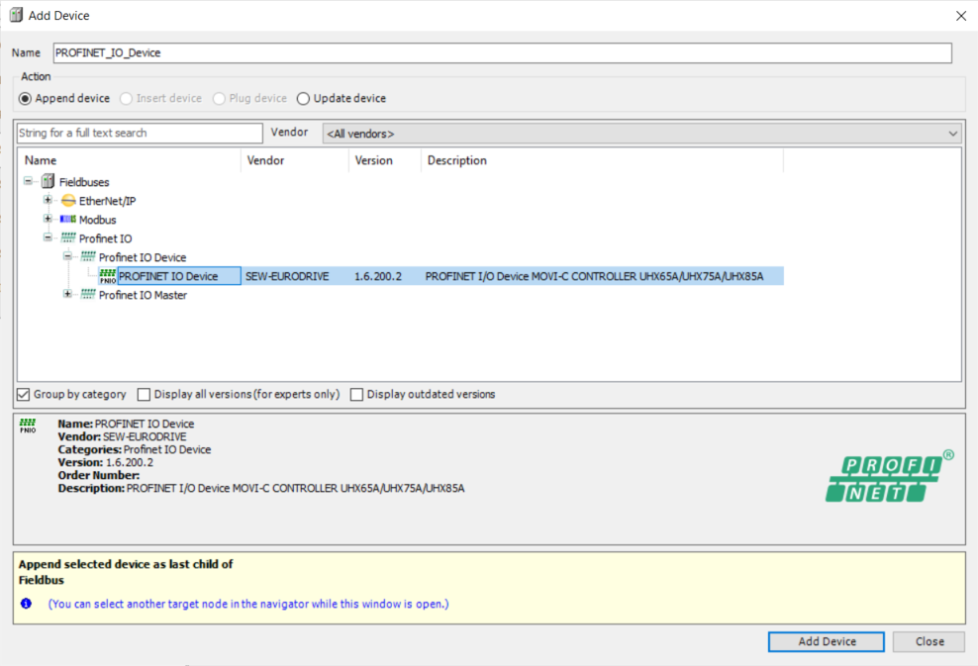Screen dimensions: 978x666
Task: Click the blue information icon
Action: pos(26,604)
